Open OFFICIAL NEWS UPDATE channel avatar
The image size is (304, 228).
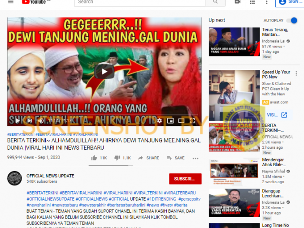tap(14, 178)
